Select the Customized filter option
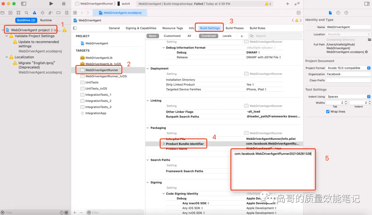Viewport: 372px width, 215px height. pos(172,36)
